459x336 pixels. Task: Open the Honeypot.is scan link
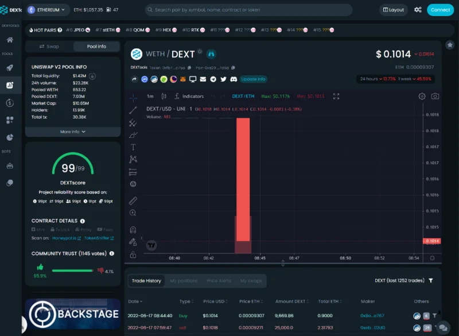click(x=67, y=238)
